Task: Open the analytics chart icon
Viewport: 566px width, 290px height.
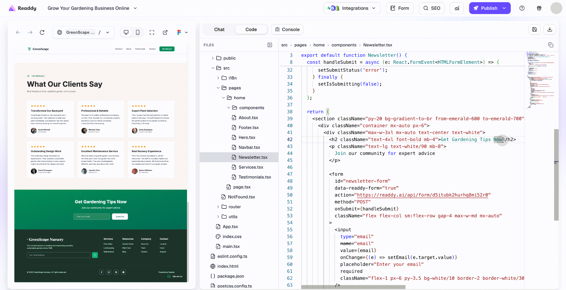Action: point(457,8)
